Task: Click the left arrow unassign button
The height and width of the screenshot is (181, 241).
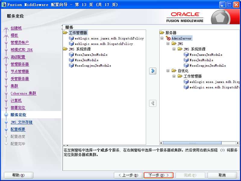Action: pos(153,103)
